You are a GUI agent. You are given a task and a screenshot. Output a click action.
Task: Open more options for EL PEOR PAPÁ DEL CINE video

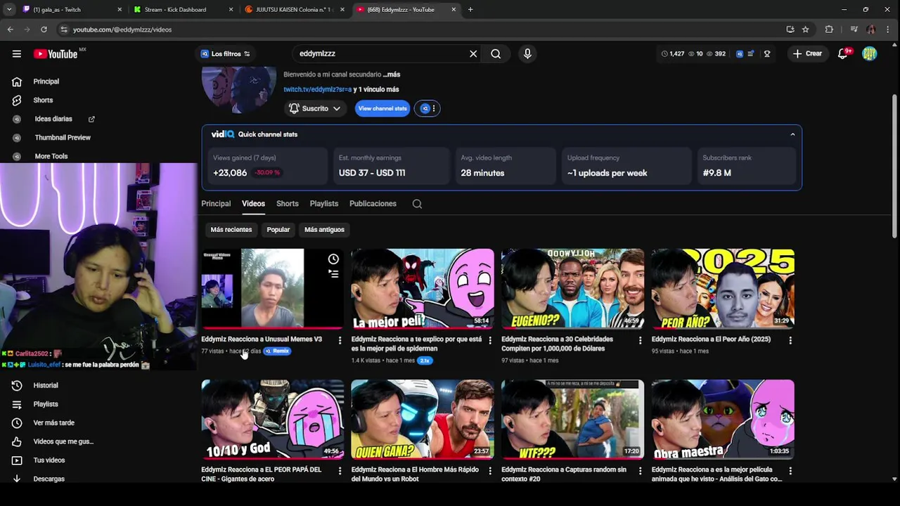pyautogui.click(x=340, y=471)
